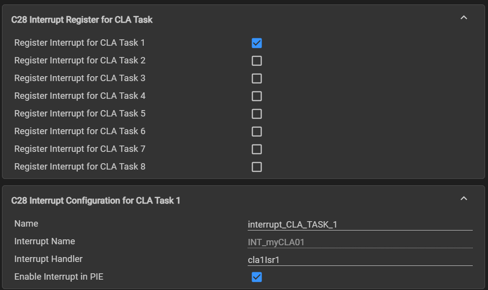
Task: Uncheck Register Interrupt for CLA Task 1
Action: click(257, 43)
